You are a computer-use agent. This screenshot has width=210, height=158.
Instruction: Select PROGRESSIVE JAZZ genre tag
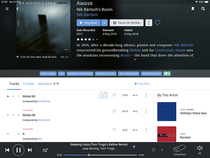point(151,74)
